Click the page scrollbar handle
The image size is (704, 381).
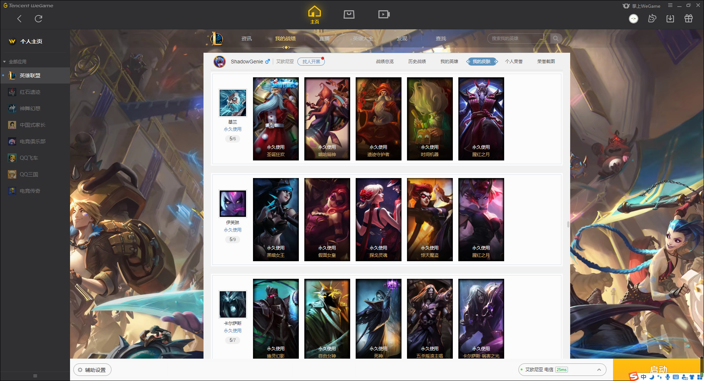point(568,224)
